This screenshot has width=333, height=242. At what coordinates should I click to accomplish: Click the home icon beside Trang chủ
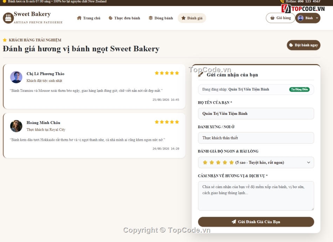pyautogui.click(x=79, y=18)
